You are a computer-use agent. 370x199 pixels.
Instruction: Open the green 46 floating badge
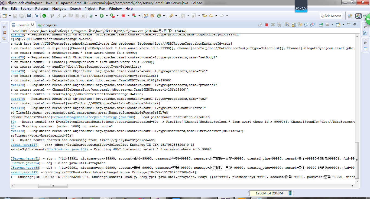(x=368, y=19)
